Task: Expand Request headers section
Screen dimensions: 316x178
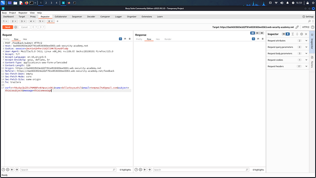Action: coord(288,66)
